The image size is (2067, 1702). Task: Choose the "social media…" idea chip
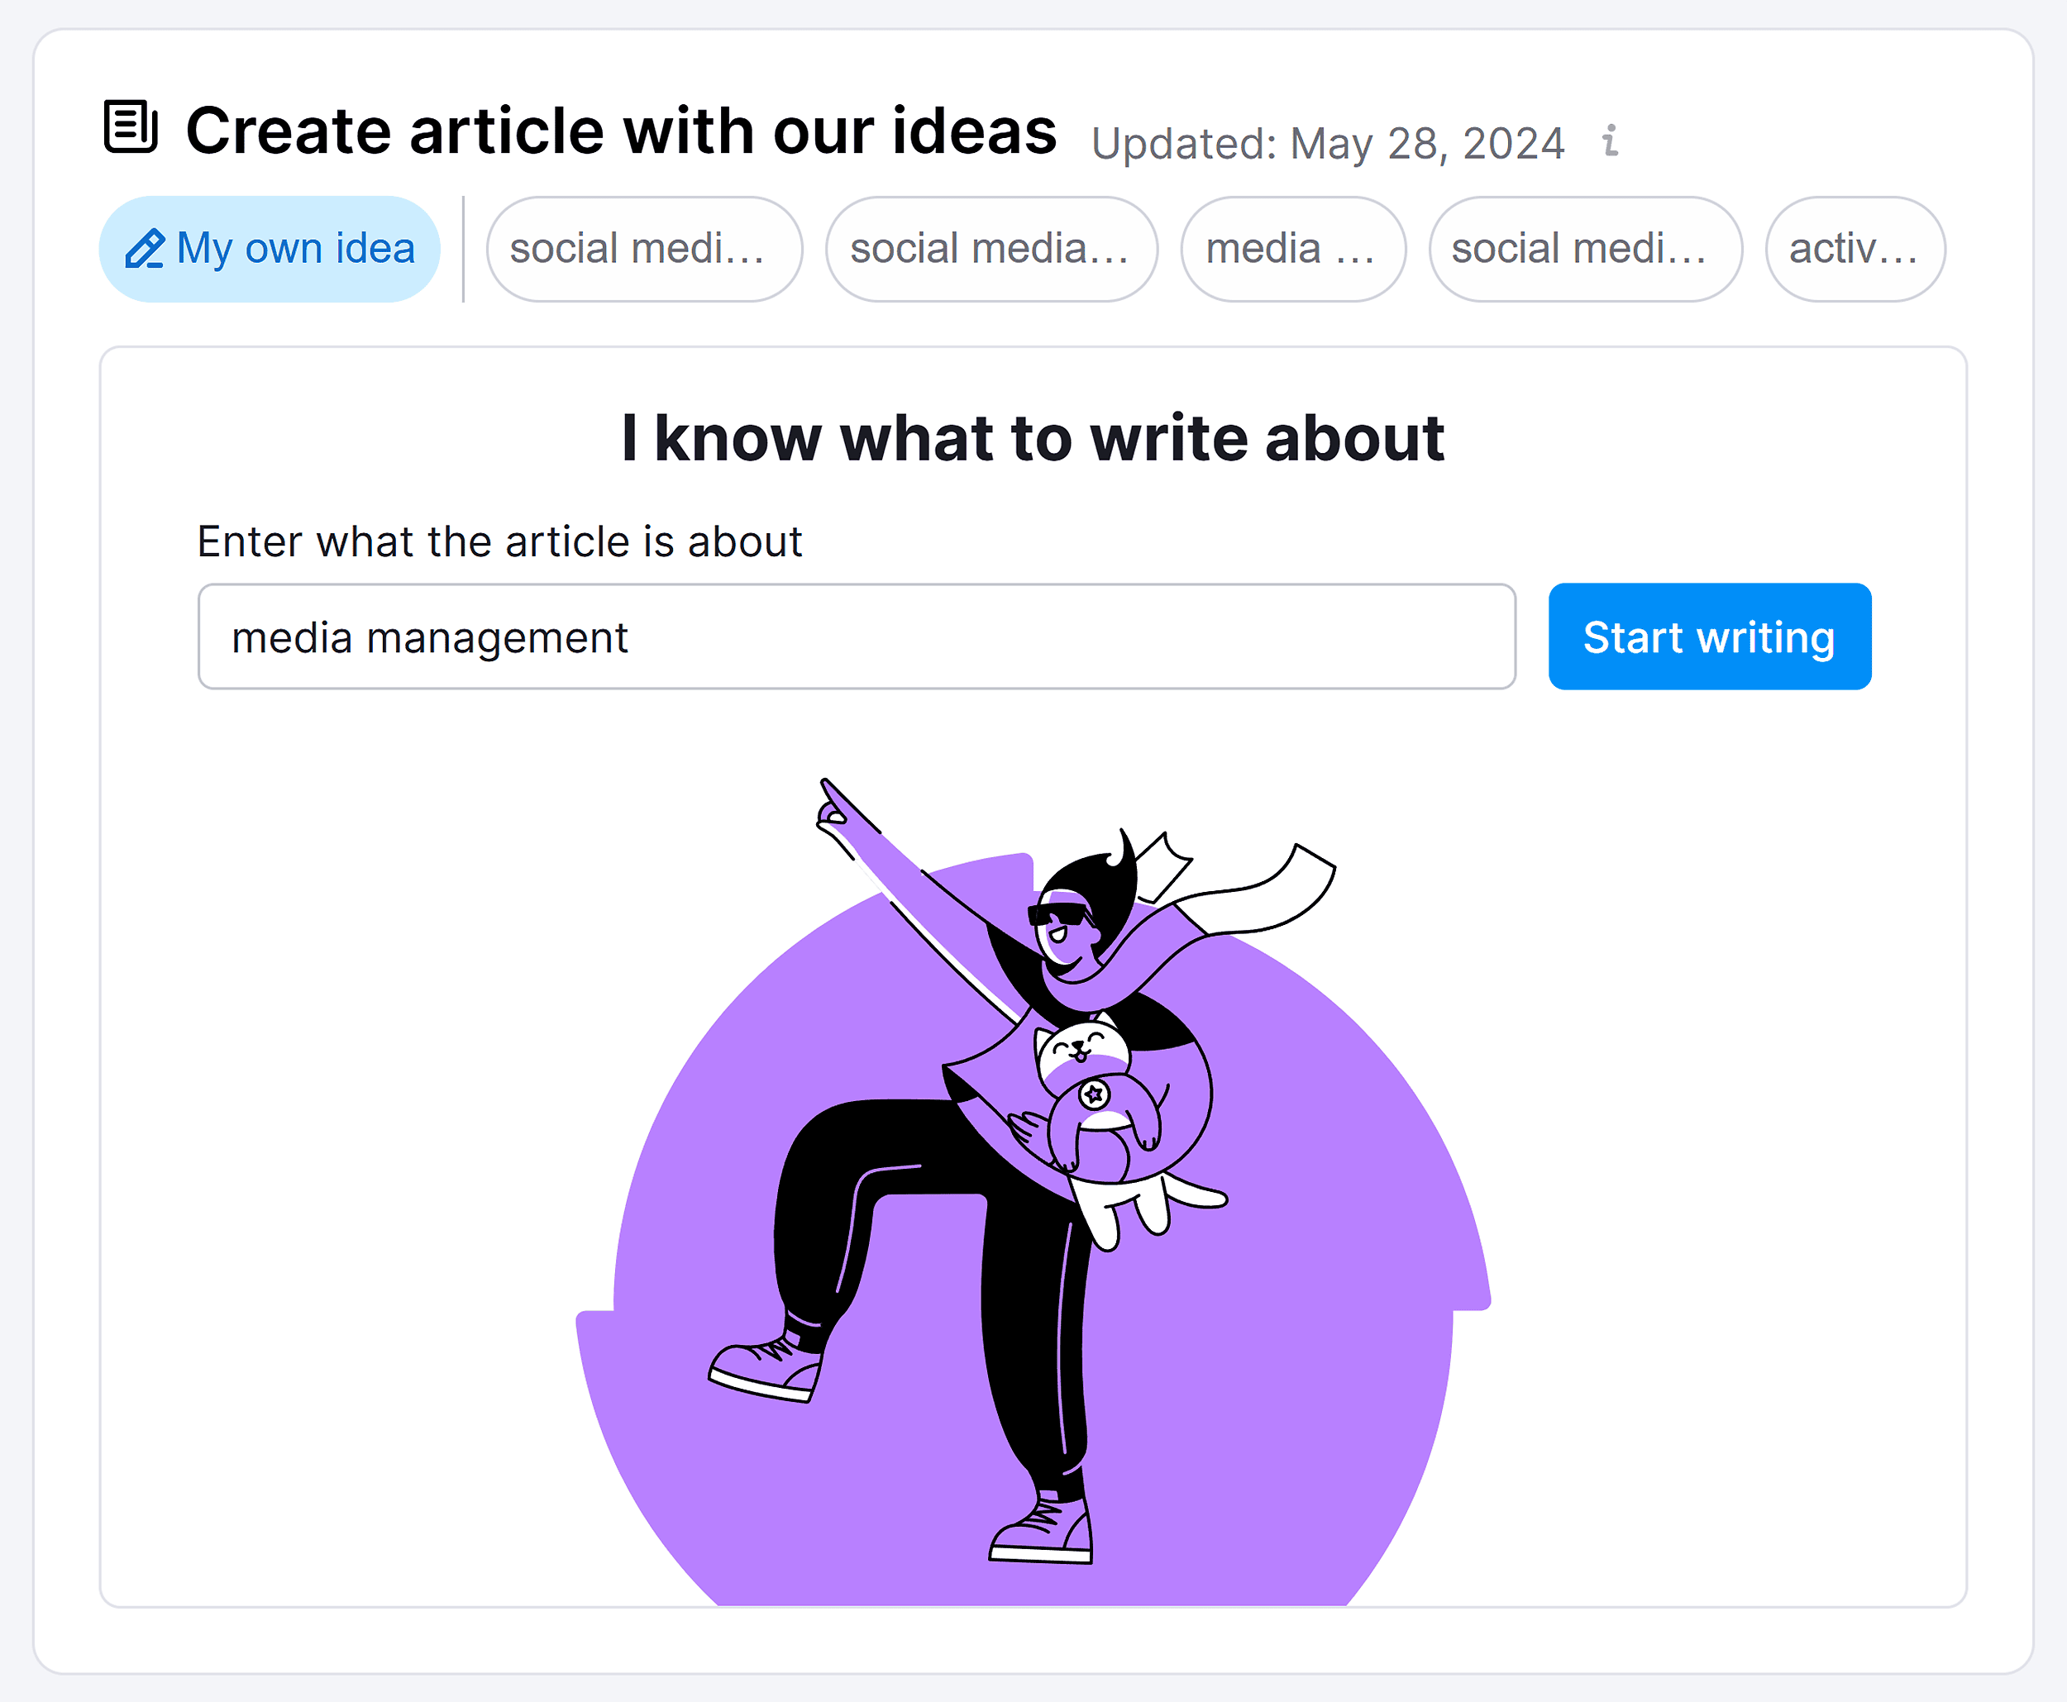pos(991,249)
